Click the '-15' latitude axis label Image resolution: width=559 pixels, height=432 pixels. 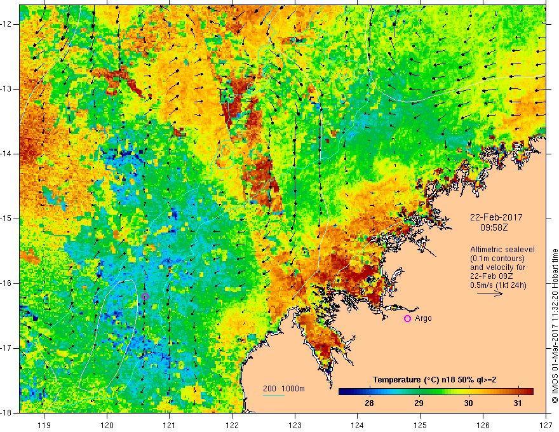coord(7,219)
